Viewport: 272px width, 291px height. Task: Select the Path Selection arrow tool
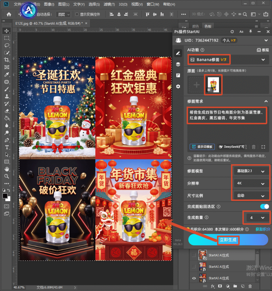7,155
